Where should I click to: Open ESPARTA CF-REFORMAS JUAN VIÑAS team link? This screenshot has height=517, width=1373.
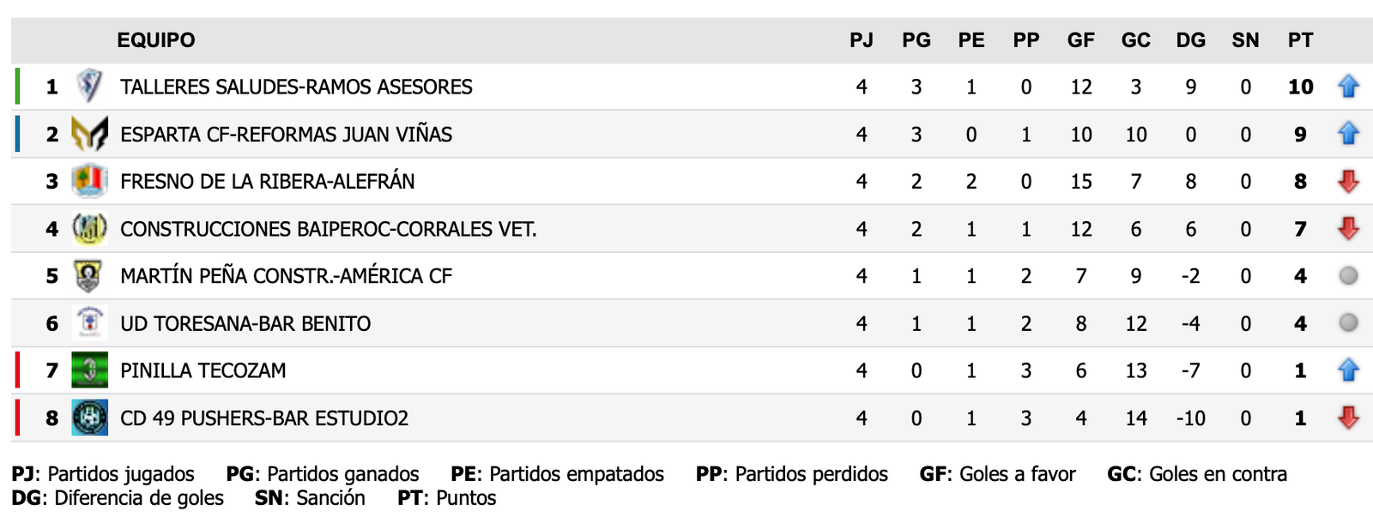[x=286, y=135]
